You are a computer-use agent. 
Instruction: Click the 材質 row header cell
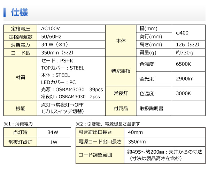click(x=21, y=78)
